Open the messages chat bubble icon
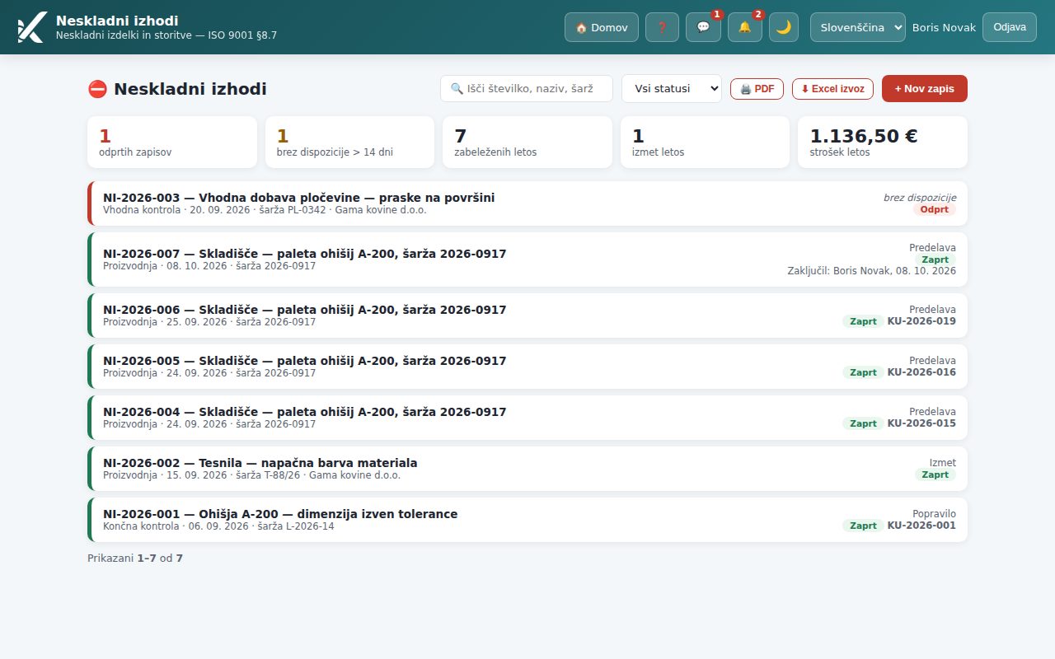This screenshot has width=1055, height=659. (x=703, y=27)
